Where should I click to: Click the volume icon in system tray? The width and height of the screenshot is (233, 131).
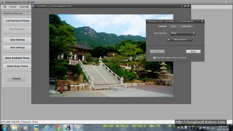pos(208,128)
